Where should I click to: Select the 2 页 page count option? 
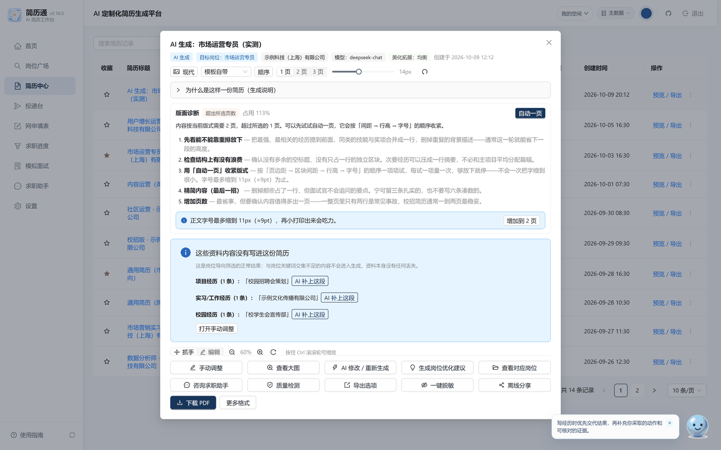pos(301,72)
